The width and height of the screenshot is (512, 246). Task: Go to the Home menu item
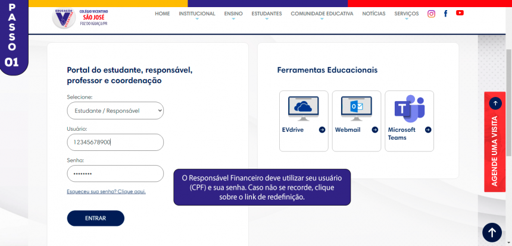click(163, 14)
